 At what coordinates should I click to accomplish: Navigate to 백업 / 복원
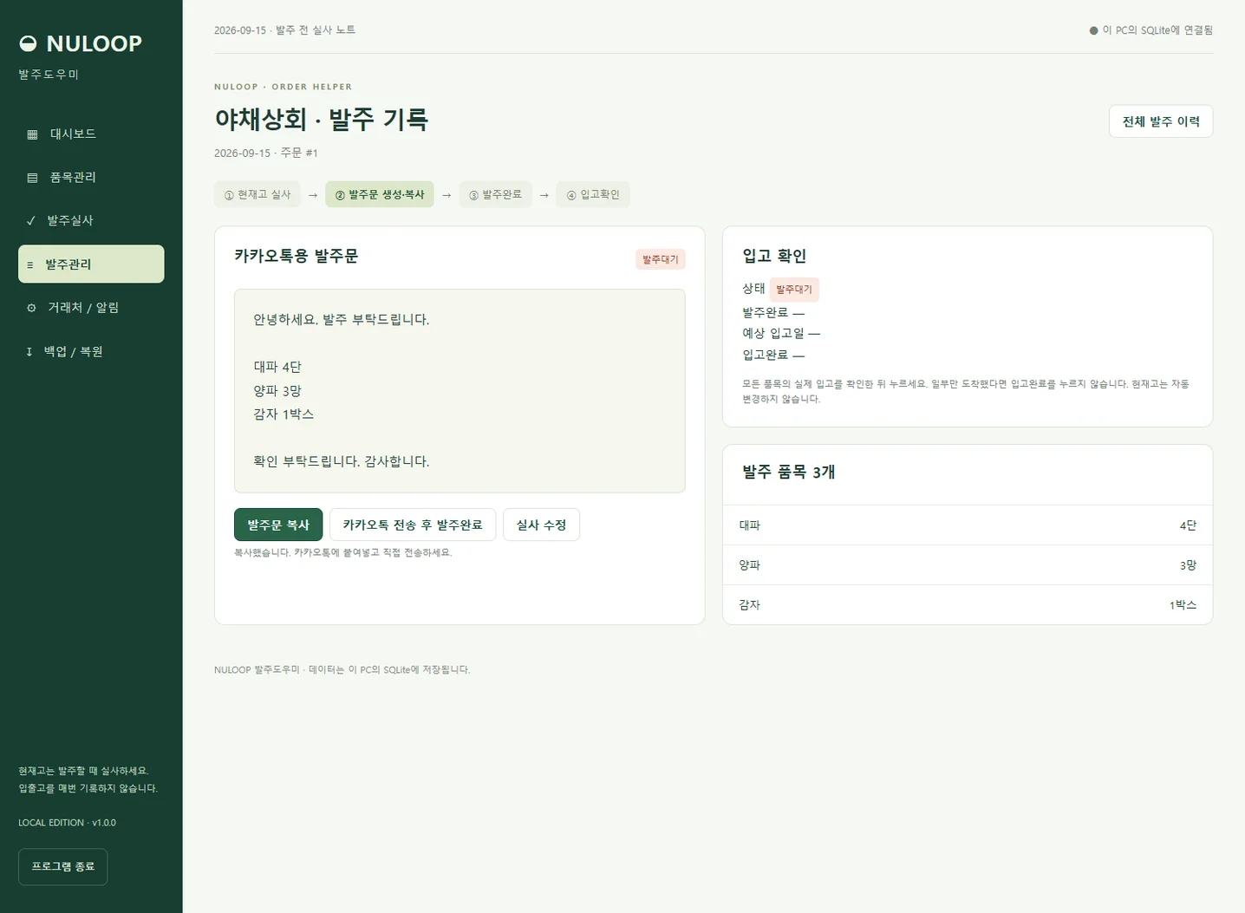[91, 351]
